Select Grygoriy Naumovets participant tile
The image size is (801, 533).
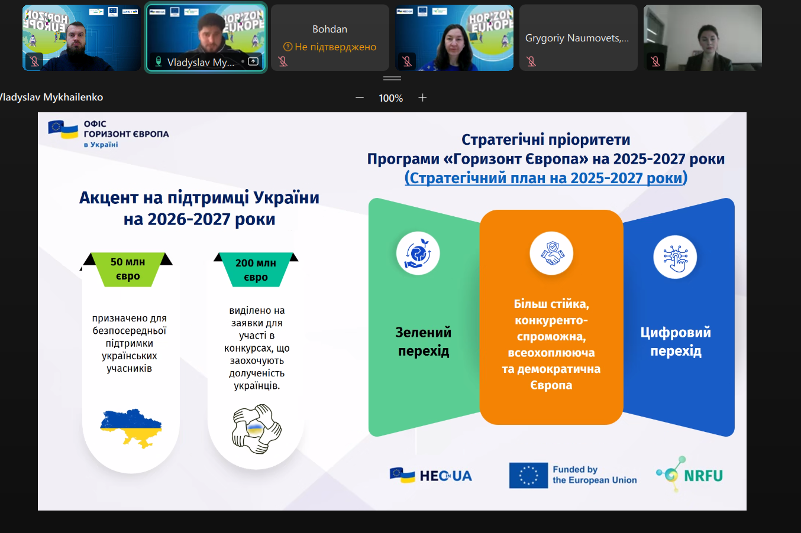578,38
